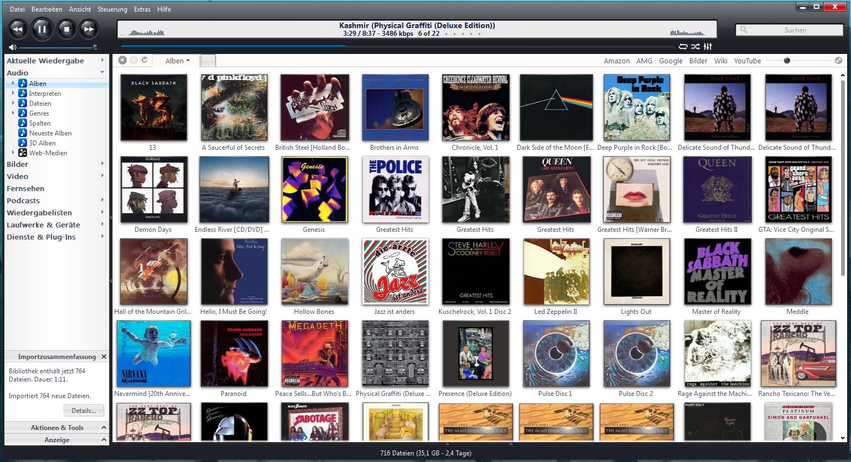
Task: Open the Bearbeiten menu
Action: 47,9
